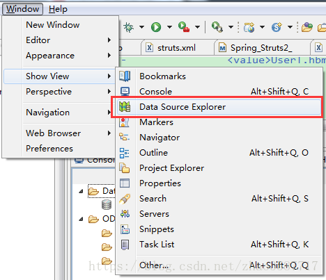326x280 pixels.
Task: Show the Console view
Action: coord(219,92)
